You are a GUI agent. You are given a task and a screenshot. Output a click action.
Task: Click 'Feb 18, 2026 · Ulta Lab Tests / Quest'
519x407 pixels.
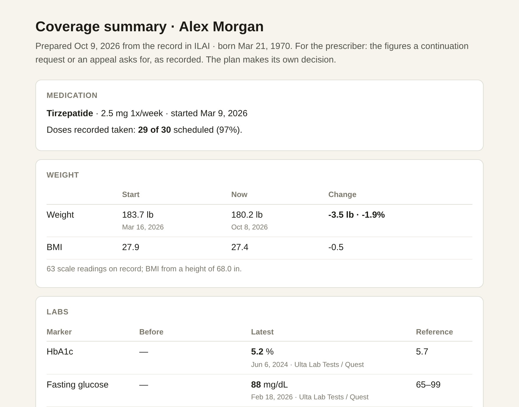pos(310,397)
